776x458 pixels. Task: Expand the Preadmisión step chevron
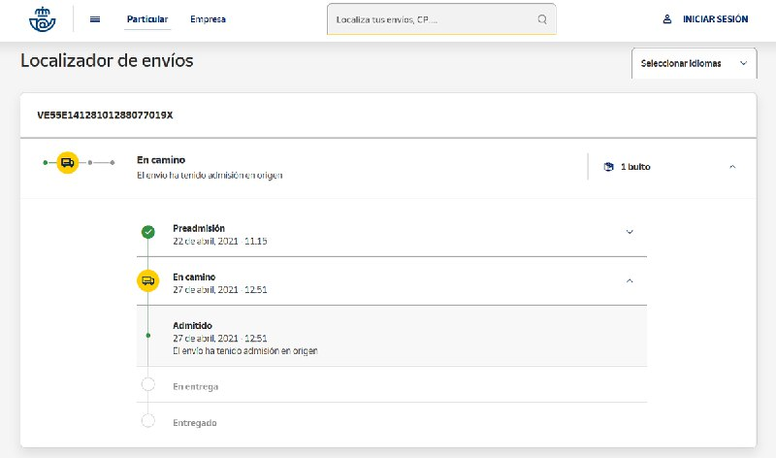(630, 232)
